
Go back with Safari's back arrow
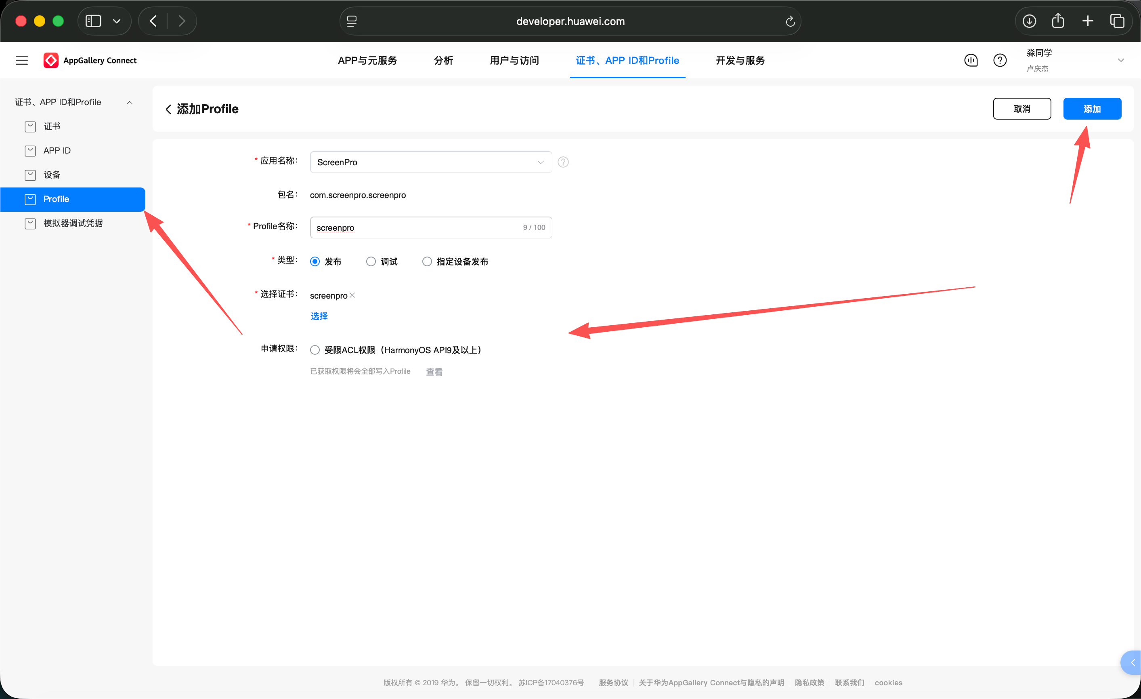pos(153,21)
